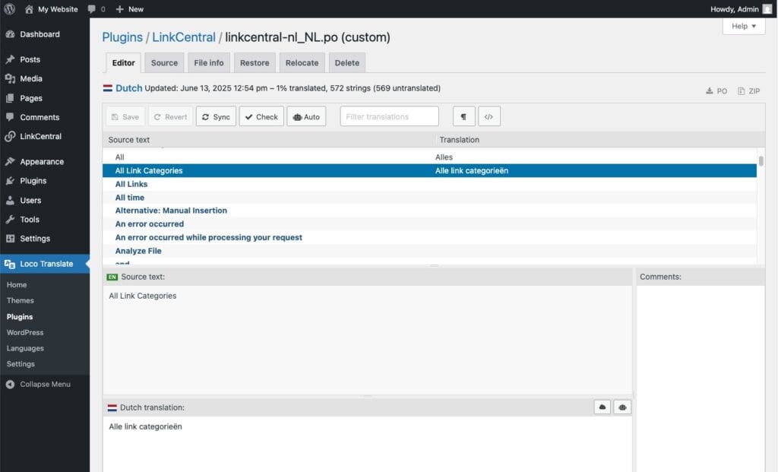The height and width of the screenshot is (472, 778).
Task: Open Plugins in main sidebar
Action: pyautogui.click(x=45, y=181)
